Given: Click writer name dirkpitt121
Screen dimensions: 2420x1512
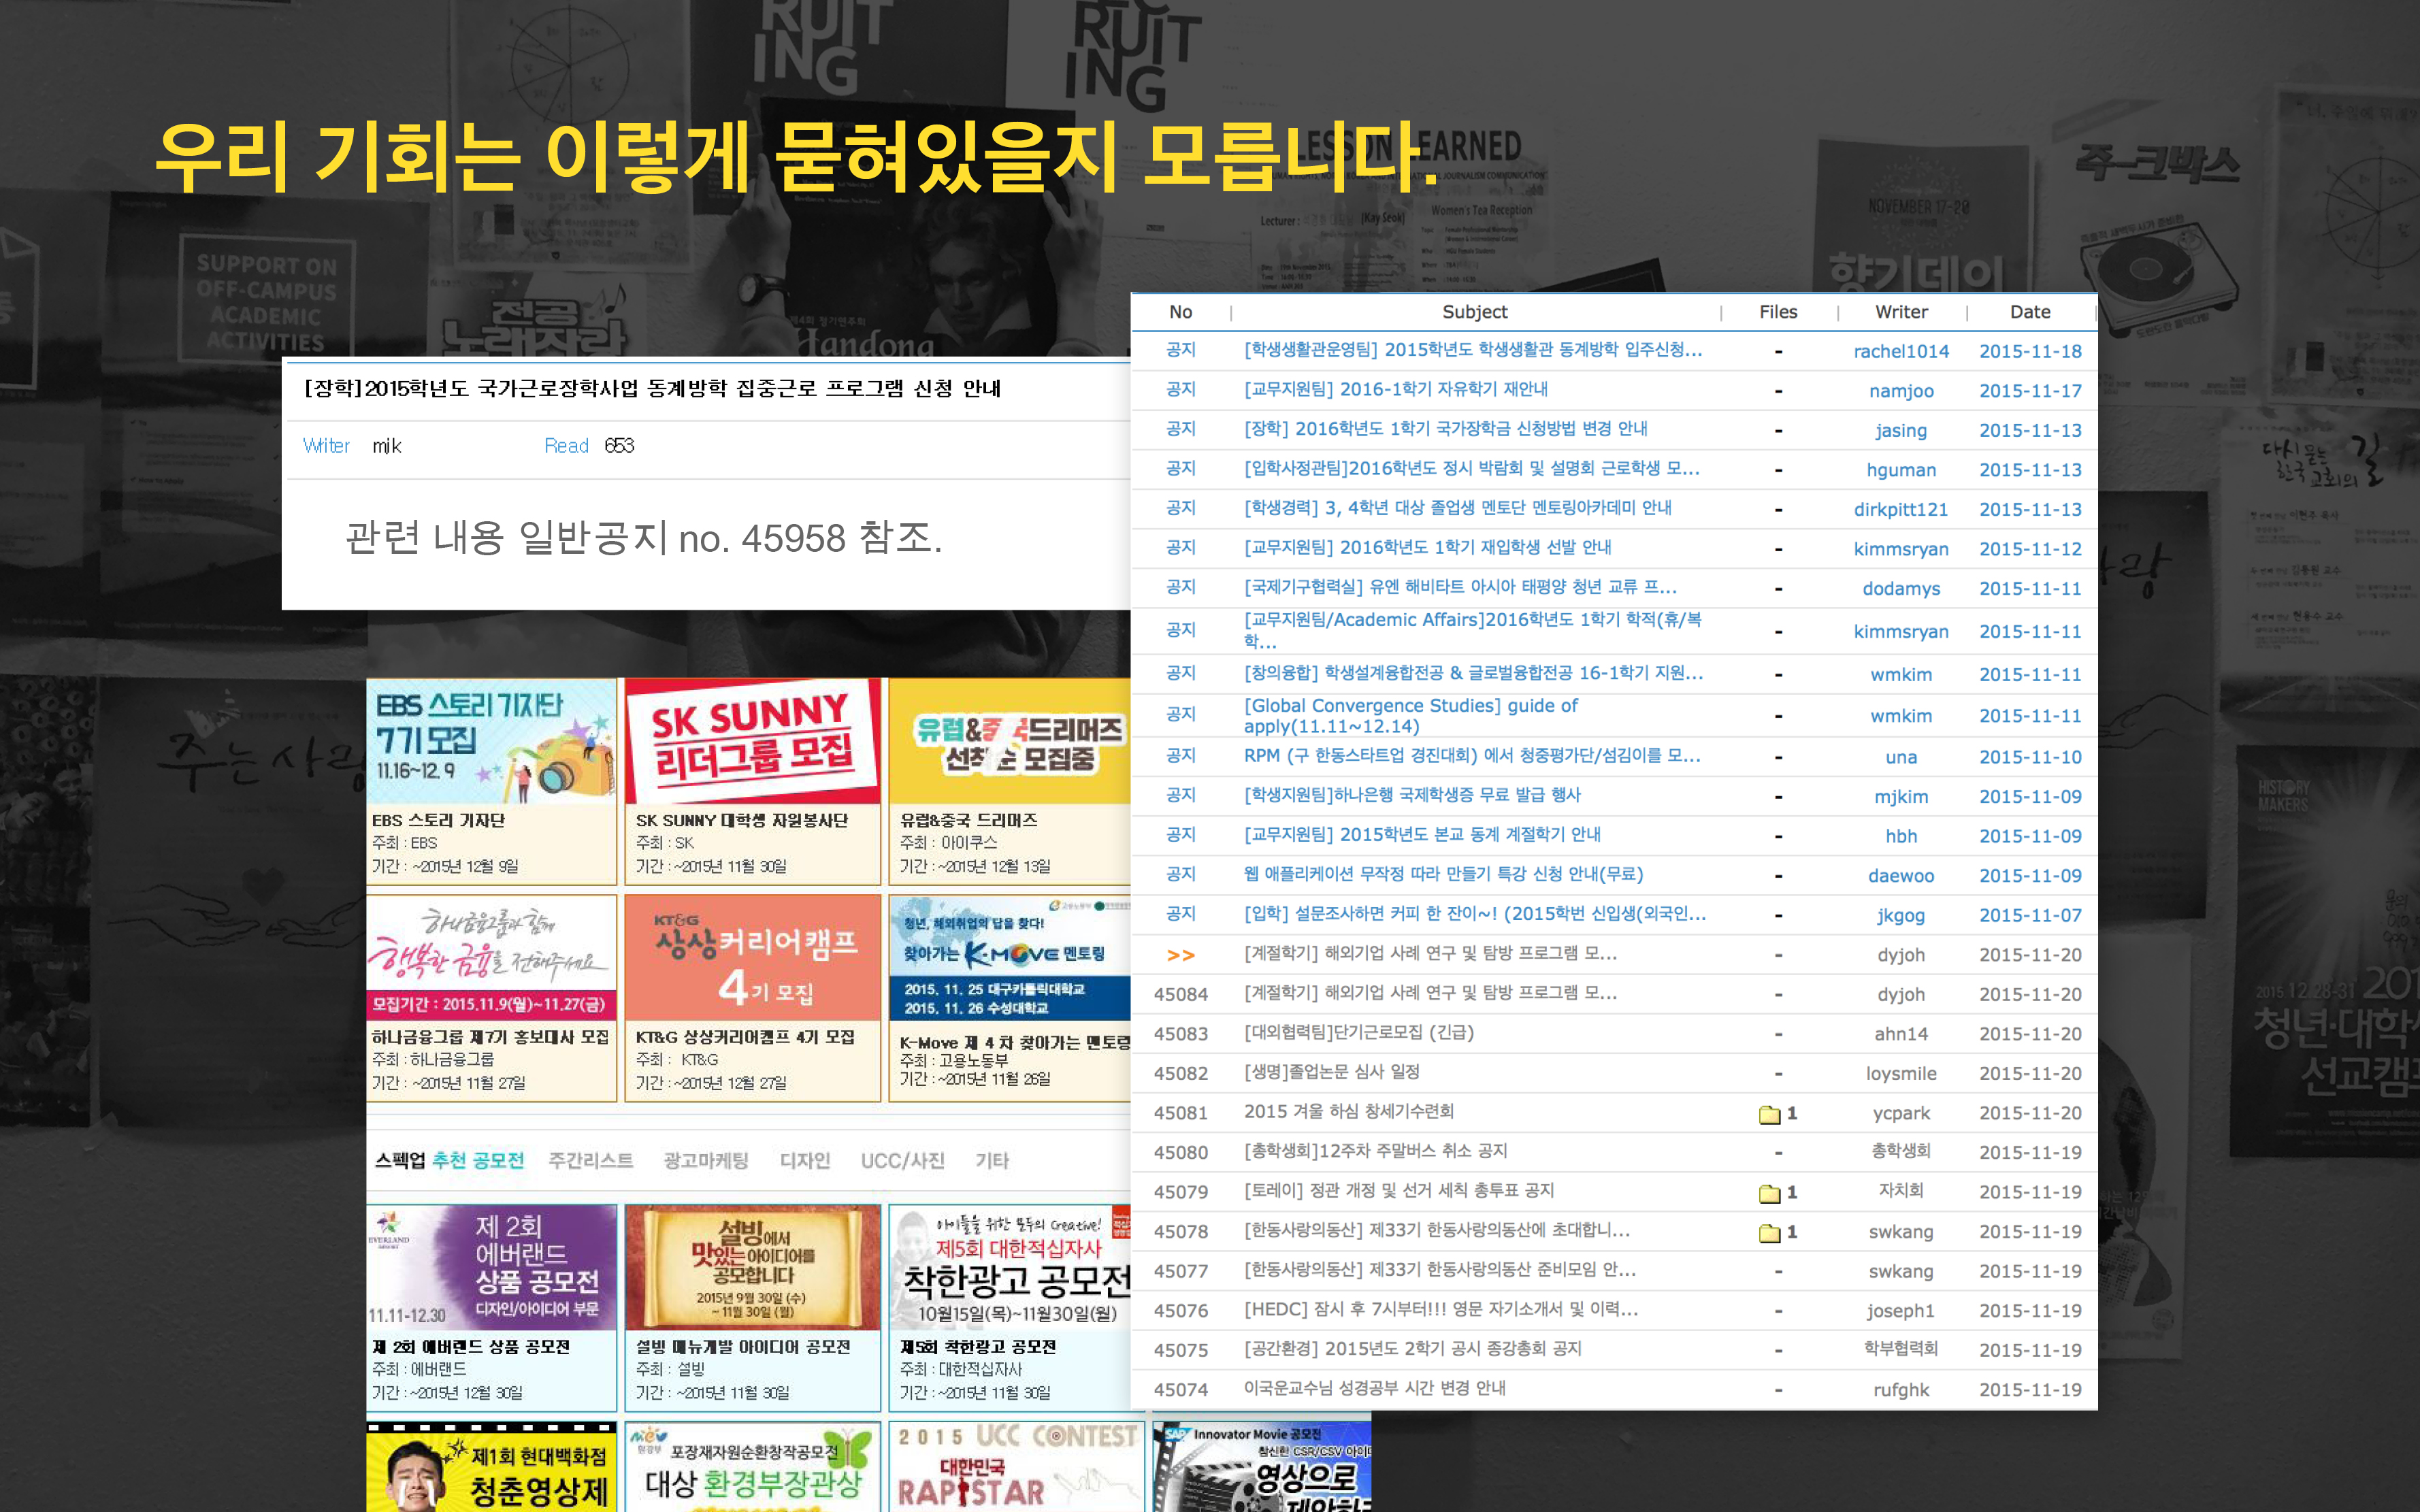Looking at the screenshot, I should 1901,510.
